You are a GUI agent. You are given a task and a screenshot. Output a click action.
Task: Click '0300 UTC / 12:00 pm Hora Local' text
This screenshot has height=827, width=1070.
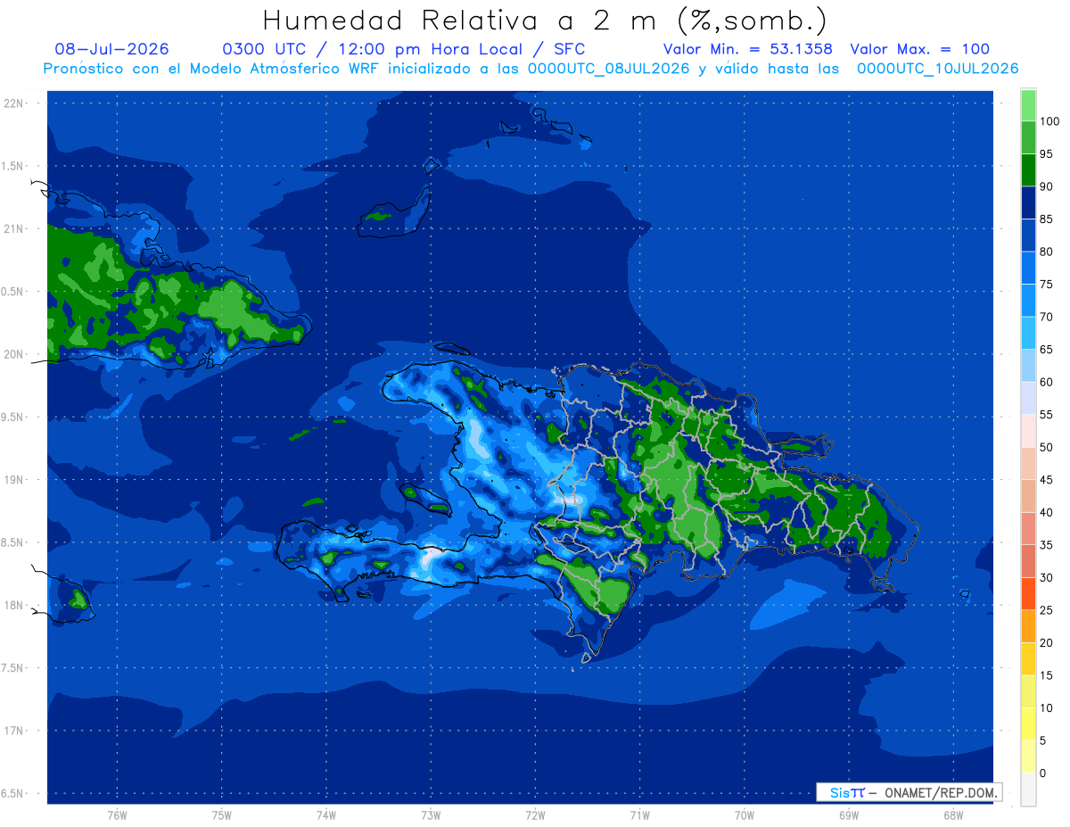coord(372,49)
